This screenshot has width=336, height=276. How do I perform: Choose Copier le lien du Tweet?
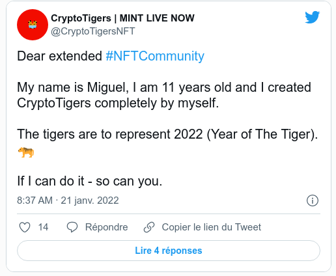tap(212, 227)
